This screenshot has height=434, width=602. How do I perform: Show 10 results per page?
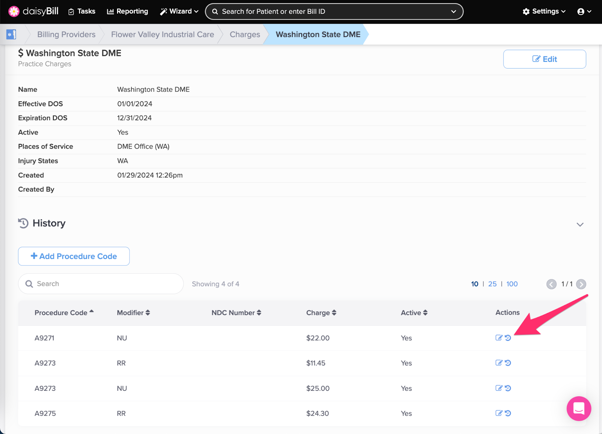coord(474,284)
